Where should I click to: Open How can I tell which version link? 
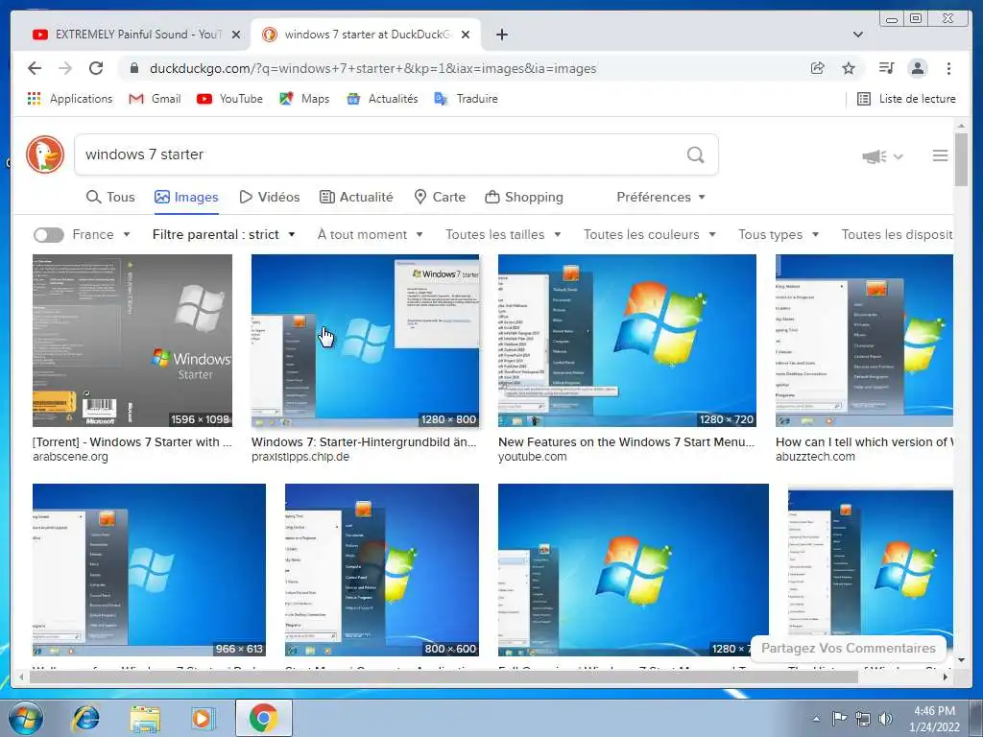coord(864,441)
